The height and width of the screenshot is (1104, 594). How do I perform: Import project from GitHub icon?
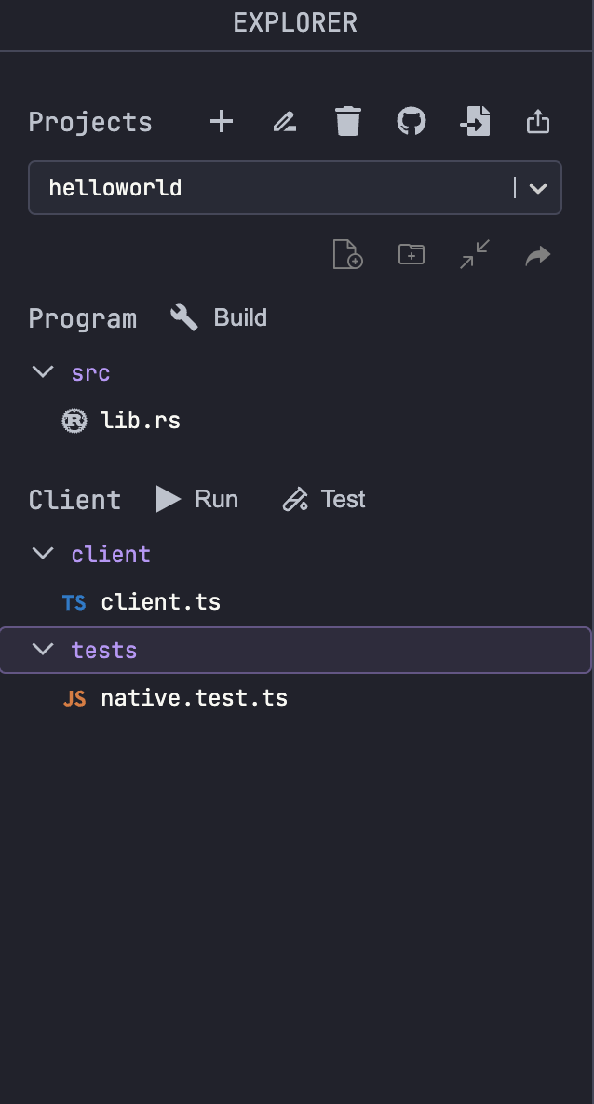point(412,122)
